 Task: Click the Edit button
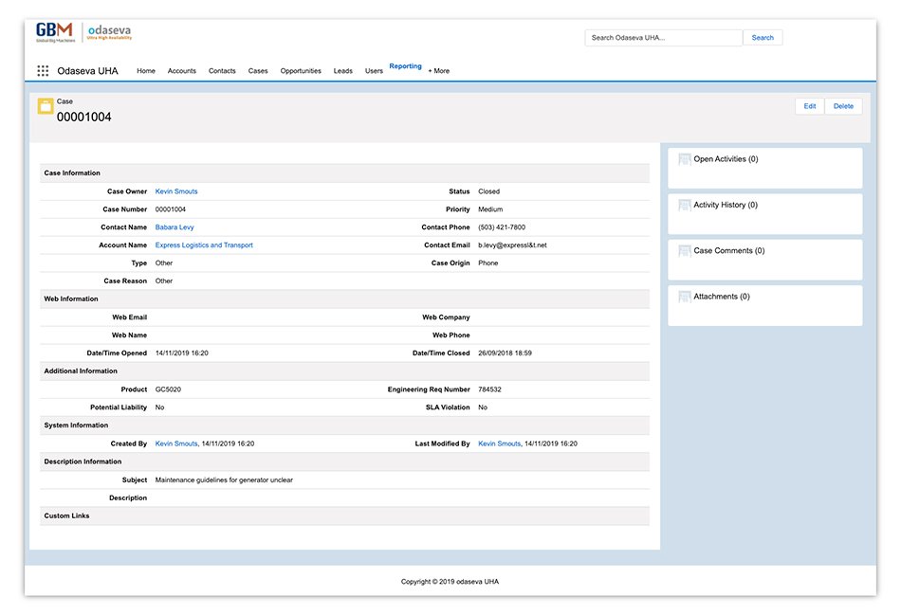(809, 106)
